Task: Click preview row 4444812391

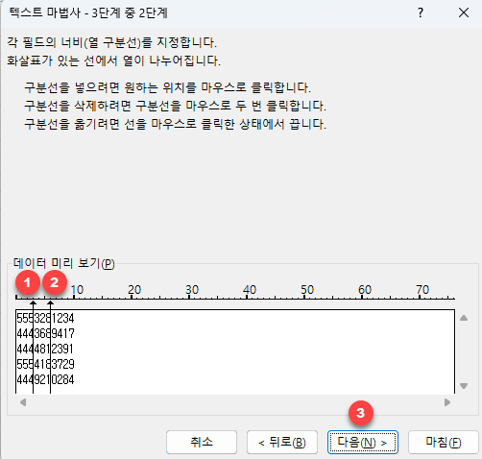Action: [x=45, y=349]
